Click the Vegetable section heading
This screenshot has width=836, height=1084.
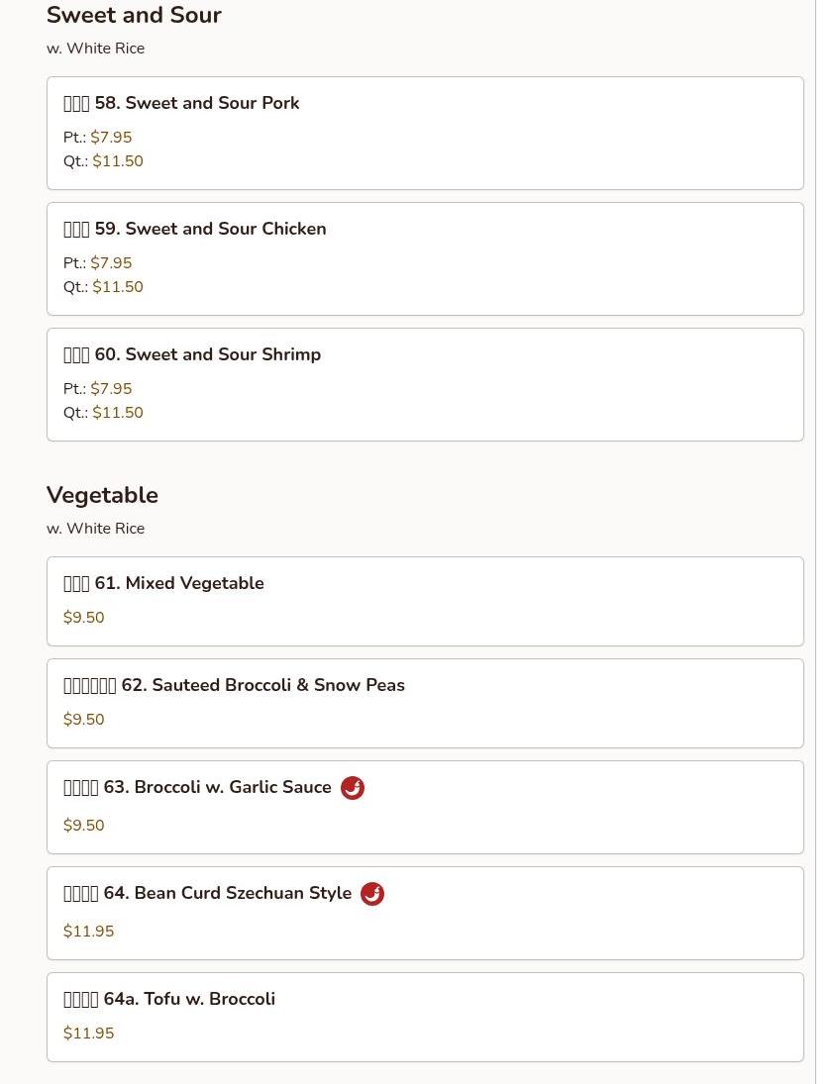click(x=102, y=495)
